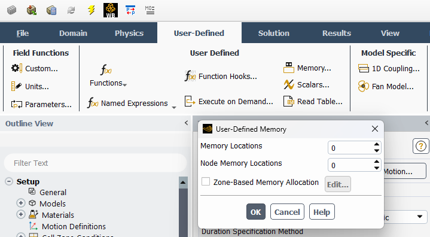This screenshot has width=430, height=237.
Task: Expand the Named Expressions dropdown arrow
Action: click(x=174, y=107)
